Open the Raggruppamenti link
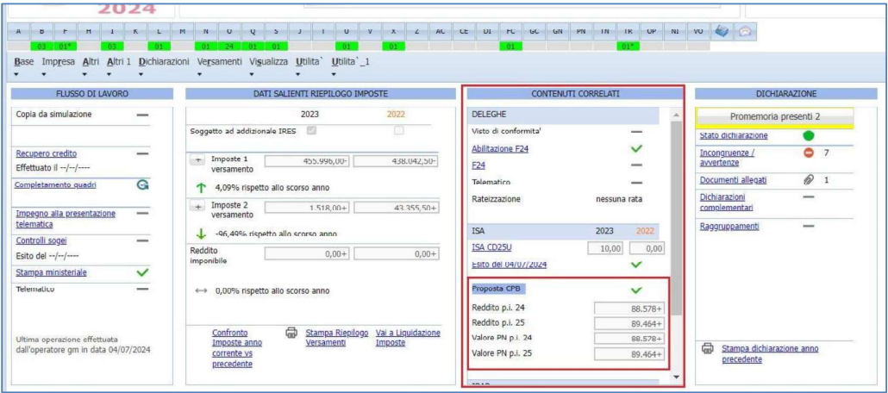888x393 pixels. click(x=729, y=227)
